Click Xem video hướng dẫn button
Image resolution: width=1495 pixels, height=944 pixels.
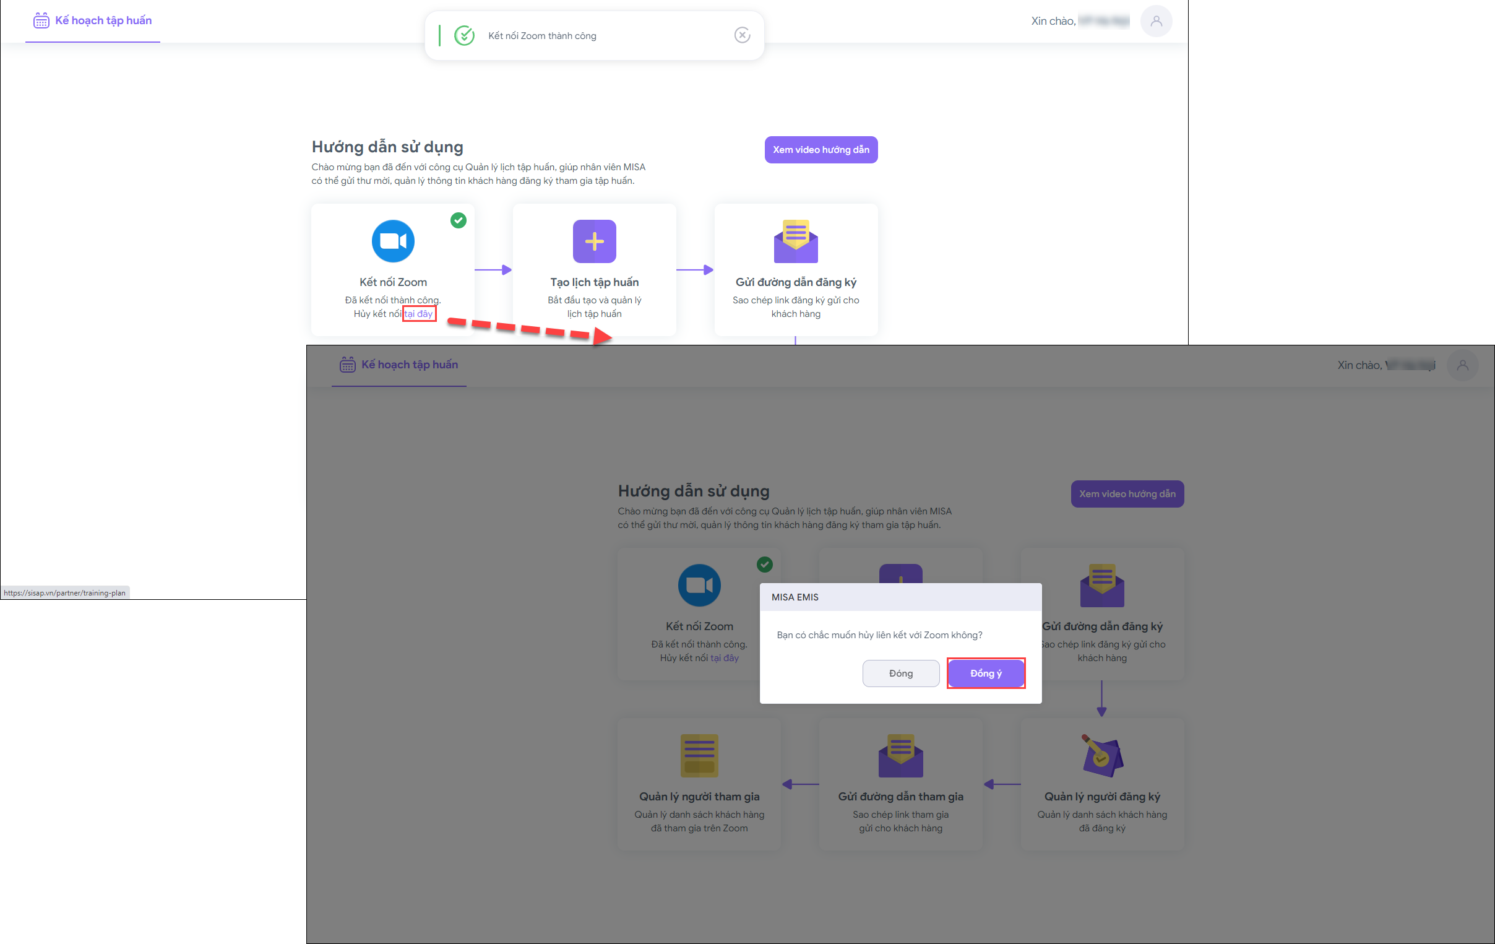(821, 150)
